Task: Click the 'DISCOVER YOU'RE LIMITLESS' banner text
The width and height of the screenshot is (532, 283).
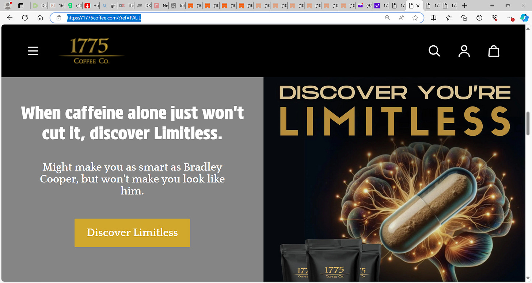Action: tap(395, 111)
